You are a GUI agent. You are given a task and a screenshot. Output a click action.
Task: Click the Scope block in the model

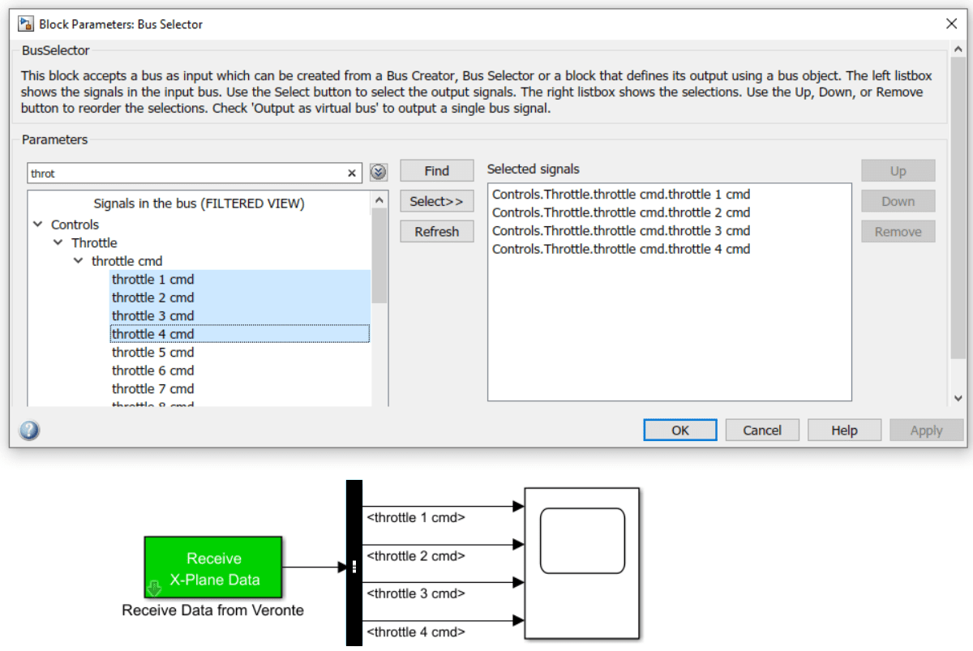582,563
